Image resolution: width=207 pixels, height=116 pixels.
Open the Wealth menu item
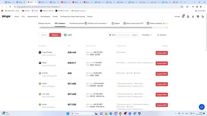(55, 16)
